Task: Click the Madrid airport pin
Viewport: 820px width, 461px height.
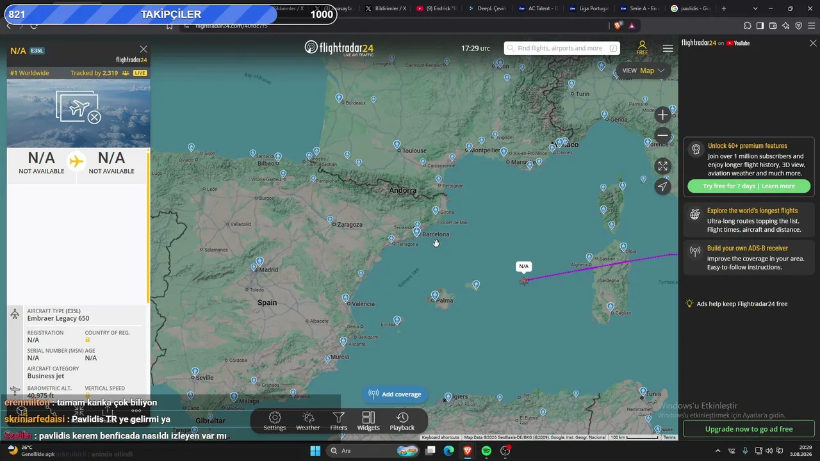Action: pos(259,262)
